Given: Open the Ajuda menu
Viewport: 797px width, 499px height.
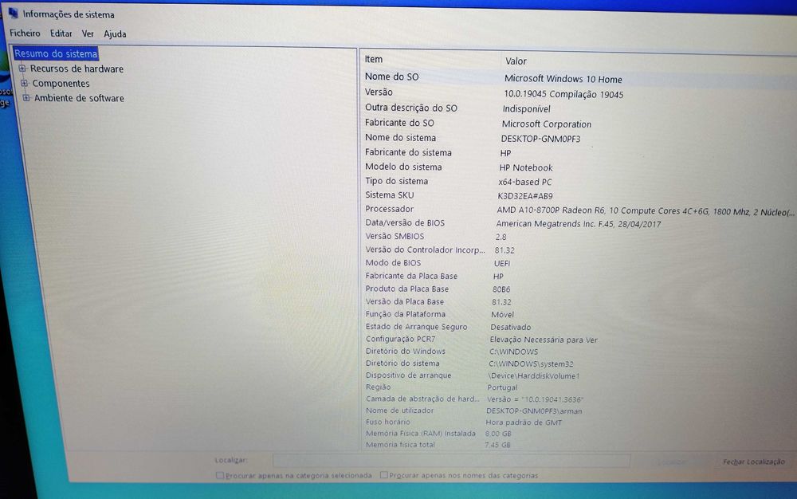Looking at the screenshot, I should click(x=115, y=34).
